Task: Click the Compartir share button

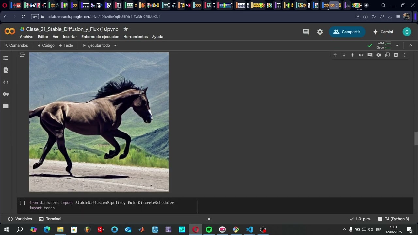Action: (x=347, y=32)
